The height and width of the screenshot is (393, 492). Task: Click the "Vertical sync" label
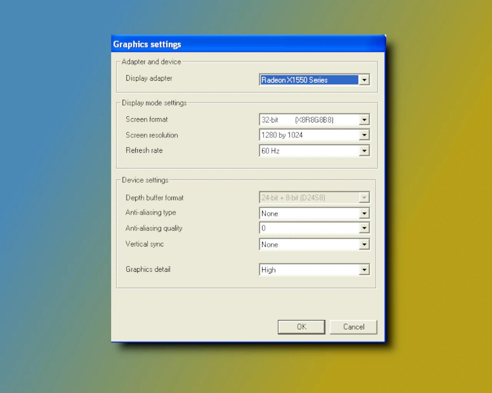pos(145,244)
